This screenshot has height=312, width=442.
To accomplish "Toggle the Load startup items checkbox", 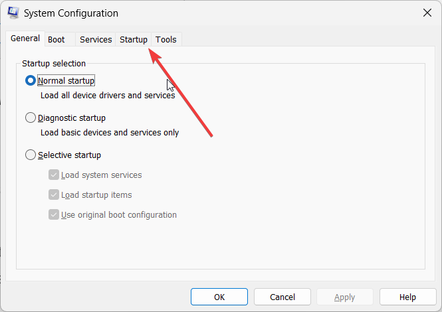I will click(x=54, y=195).
